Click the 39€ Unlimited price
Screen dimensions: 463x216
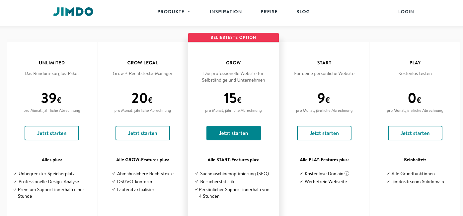51,98
